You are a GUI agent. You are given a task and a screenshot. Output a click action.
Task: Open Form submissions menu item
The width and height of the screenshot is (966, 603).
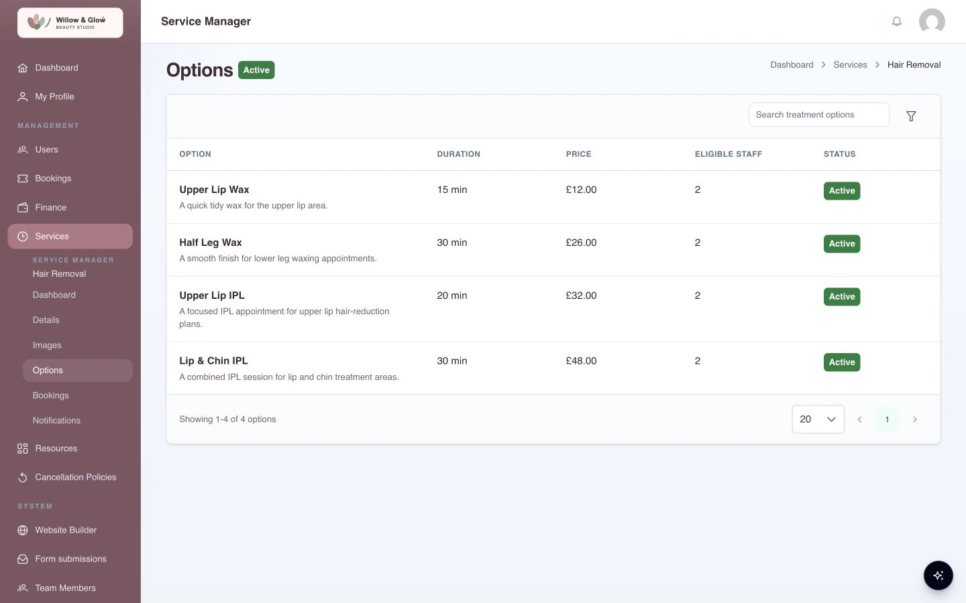click(70, 559)
